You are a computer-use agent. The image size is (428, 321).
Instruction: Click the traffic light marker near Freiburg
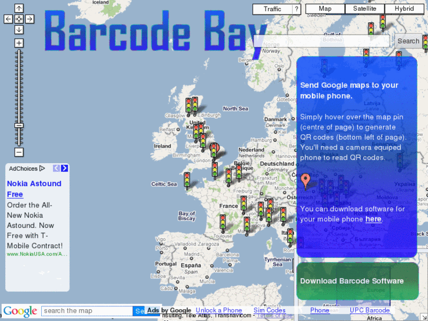(244, 204)
